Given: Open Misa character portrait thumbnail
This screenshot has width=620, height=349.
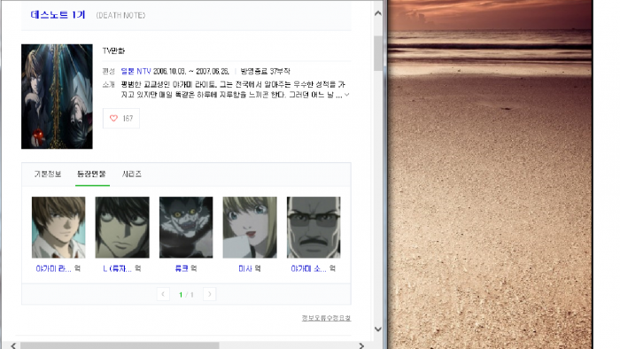Looking at the screenshot, I should pyautogui.click(x=250, y=228).
